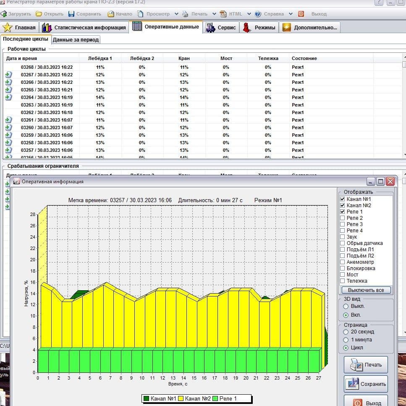The height and width of the screenshot is (406, 406).
Task: Enable the Реле 3 checkbox
Action: pyautogui.click(x=342, y=224)
